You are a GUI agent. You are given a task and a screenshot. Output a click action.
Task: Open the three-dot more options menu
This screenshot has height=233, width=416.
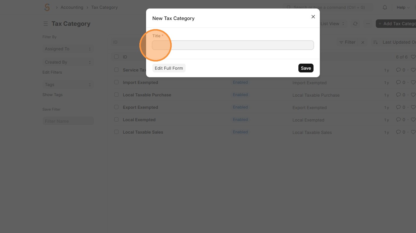coord(368,24)
